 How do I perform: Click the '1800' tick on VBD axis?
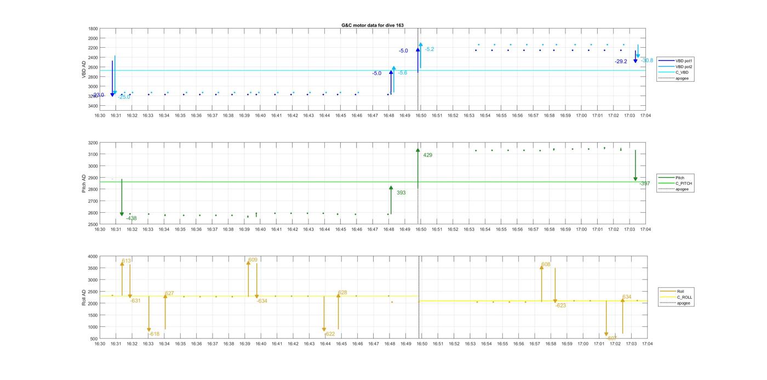pos(93,29)
